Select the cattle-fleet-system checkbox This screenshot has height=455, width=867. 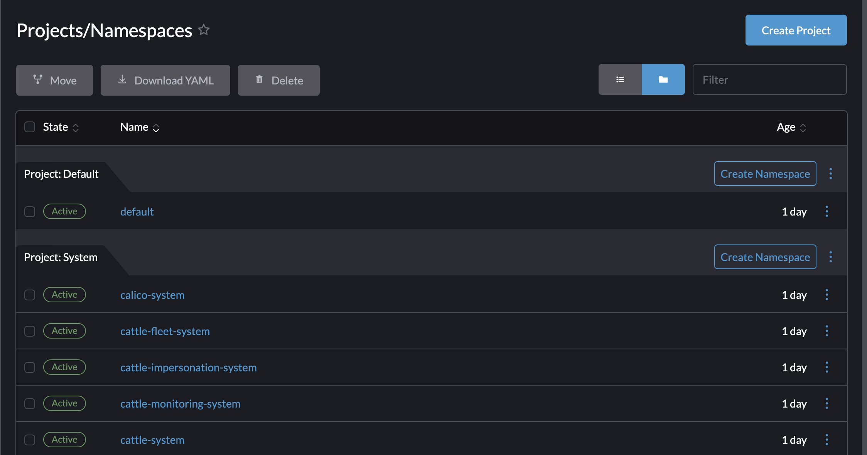[30, 331]
